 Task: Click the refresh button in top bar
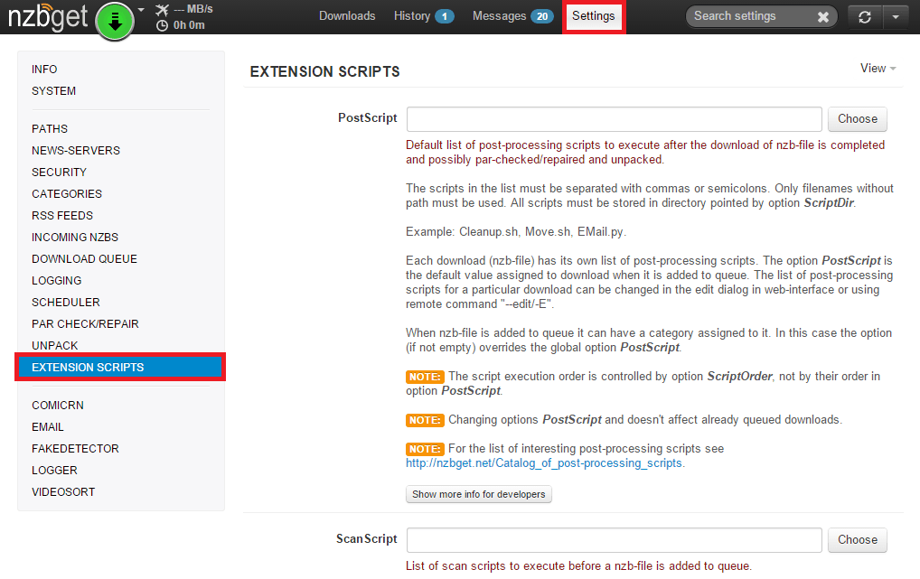tap(865, 16)
